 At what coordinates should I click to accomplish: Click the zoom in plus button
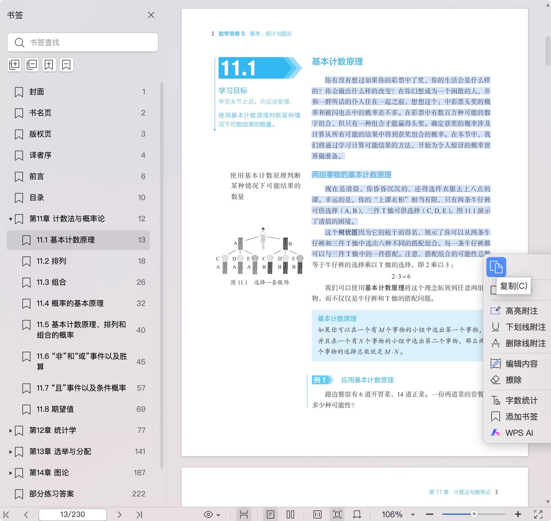click(x=518, y=514)
